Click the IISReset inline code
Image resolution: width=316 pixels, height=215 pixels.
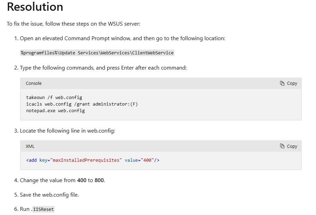click(x=43, y=209)
